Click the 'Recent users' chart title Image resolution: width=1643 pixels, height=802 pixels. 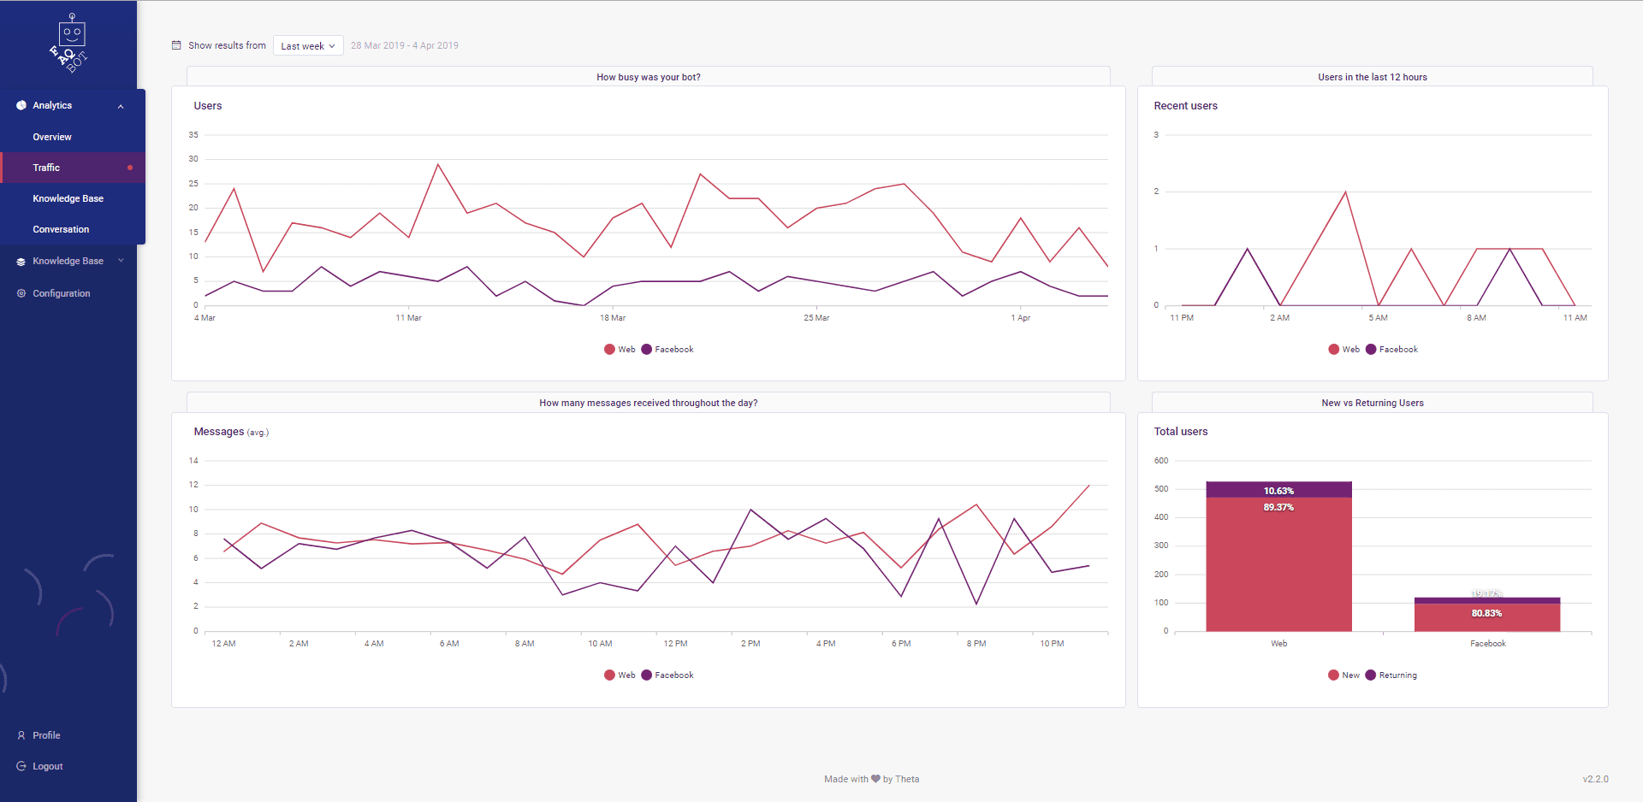[x=1185, y=106]
